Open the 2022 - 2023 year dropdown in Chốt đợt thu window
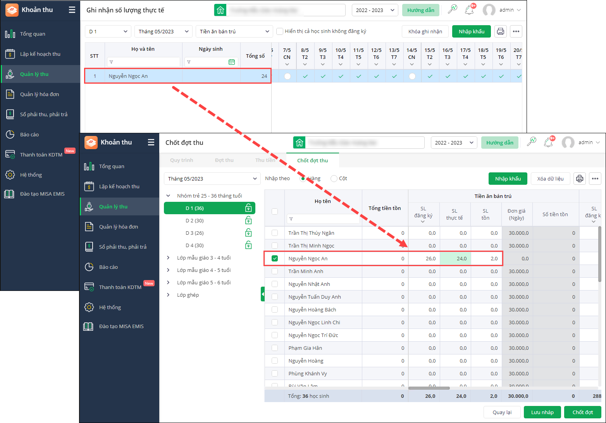This screenshot has width=606, height=423. coord(454,143)
